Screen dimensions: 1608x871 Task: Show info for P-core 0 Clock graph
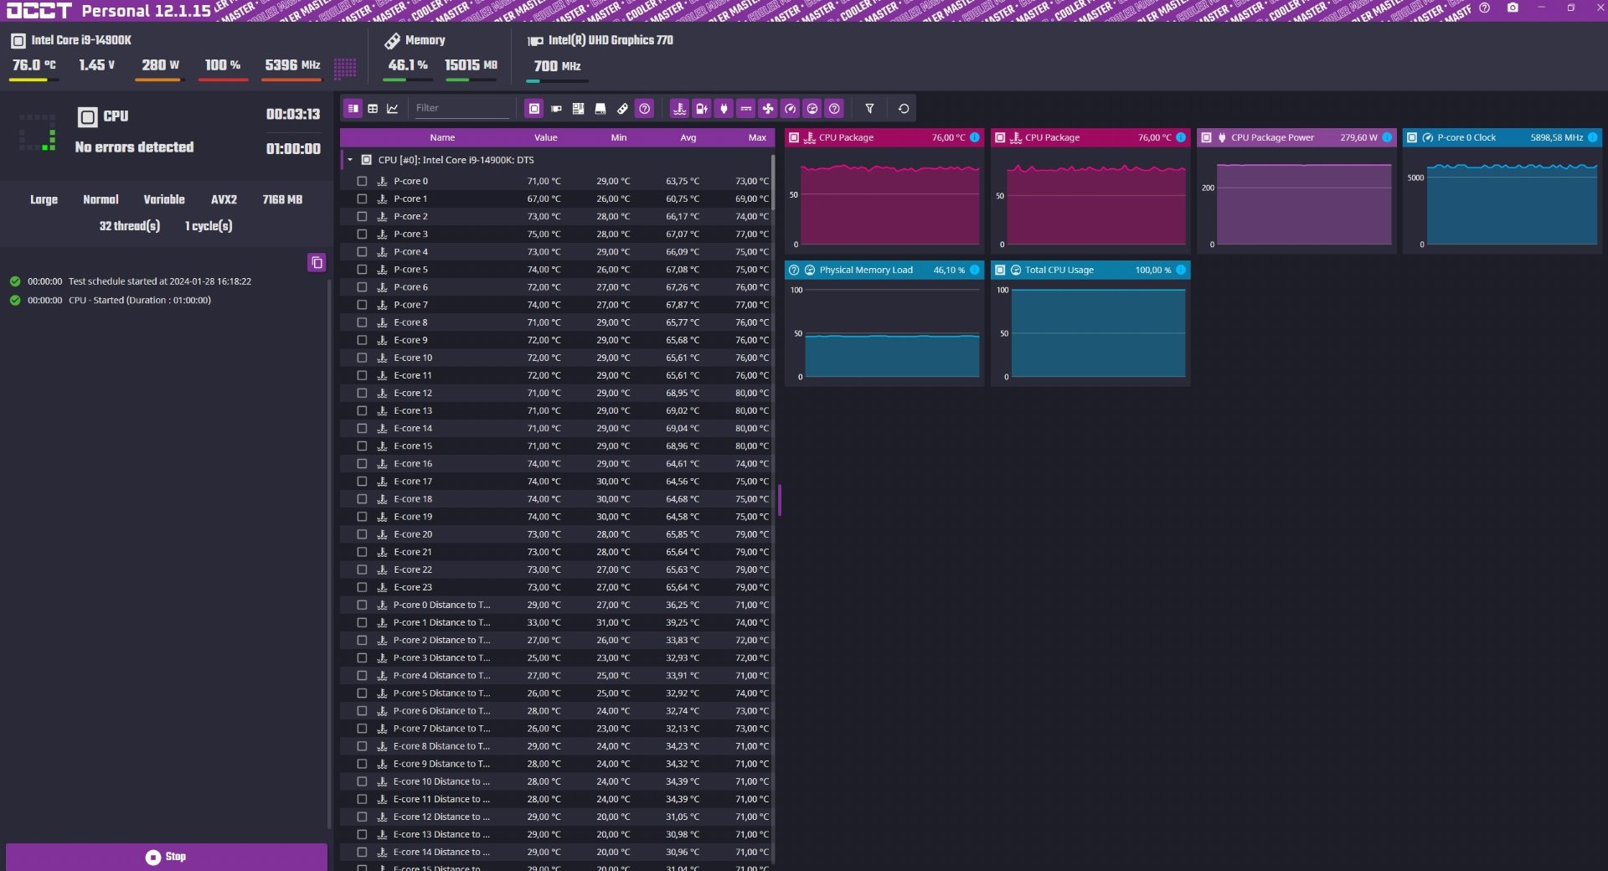1592,137
